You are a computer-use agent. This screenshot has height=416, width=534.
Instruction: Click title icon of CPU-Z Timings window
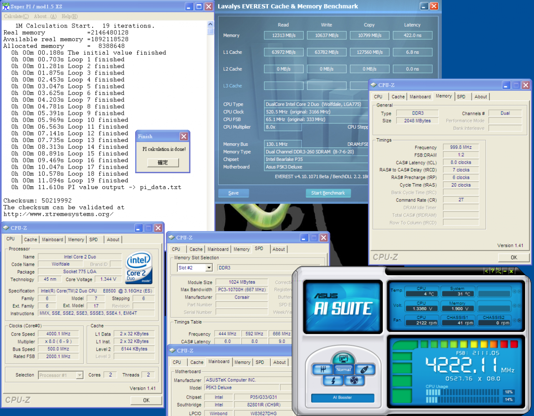coord(373,85)
